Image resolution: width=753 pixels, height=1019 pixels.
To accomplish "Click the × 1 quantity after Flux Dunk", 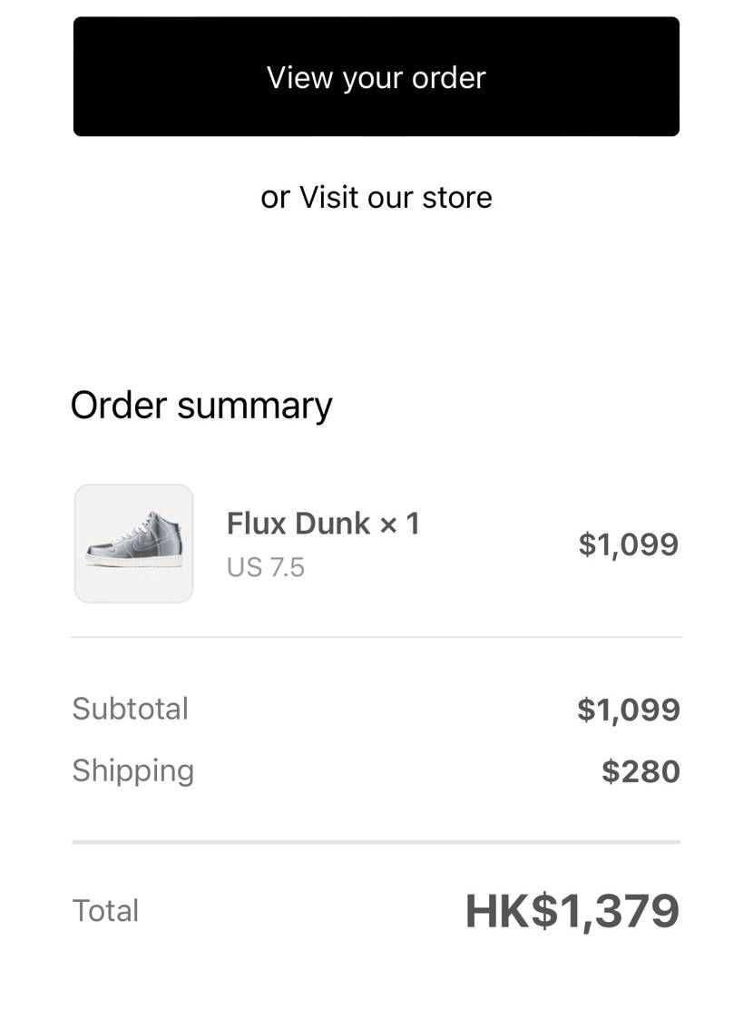I will [399, 524].
